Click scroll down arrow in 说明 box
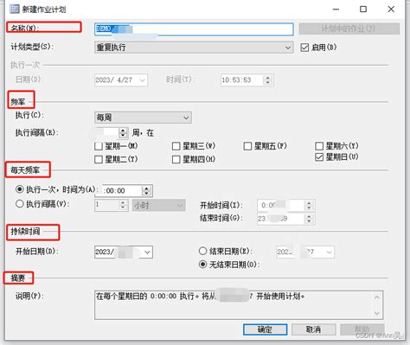Image resolution: width=410 pixels, height=345 pixels. tap(377, 313)
